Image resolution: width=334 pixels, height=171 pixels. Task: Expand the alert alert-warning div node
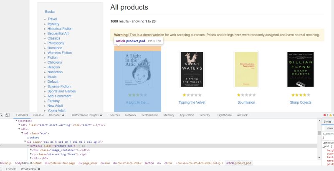tap(19, 125)
